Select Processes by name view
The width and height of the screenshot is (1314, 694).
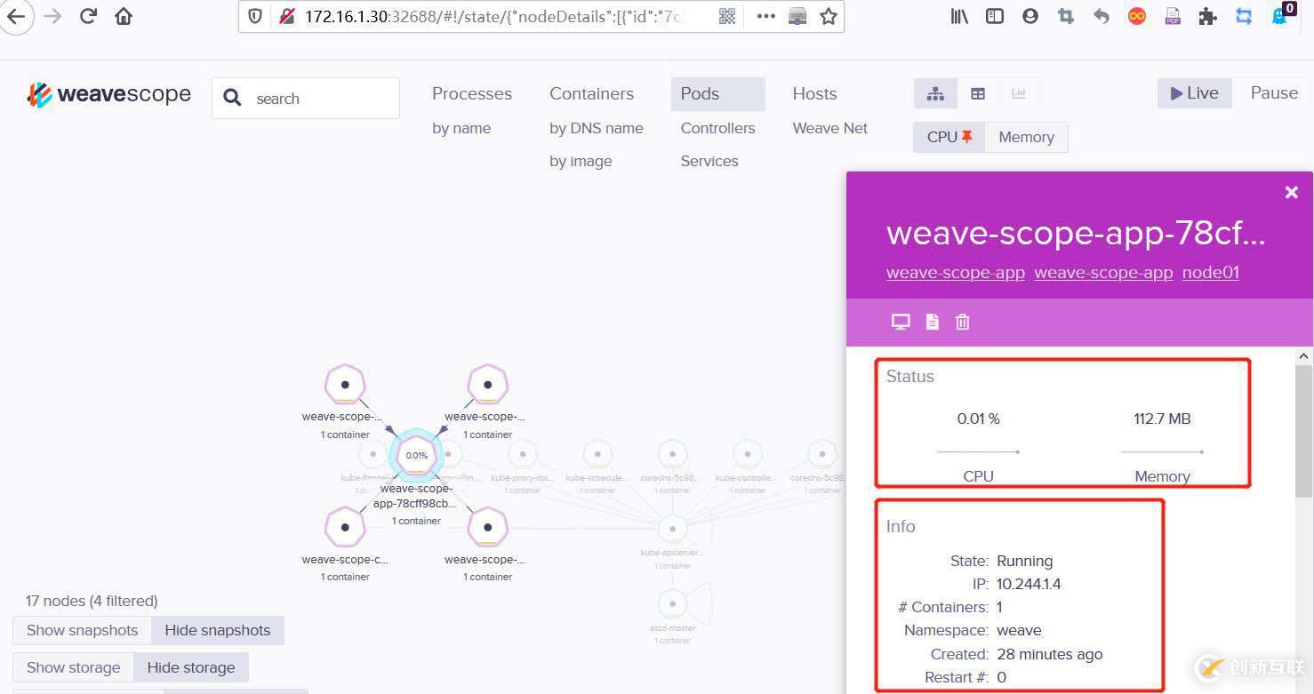pyautogui.click(x=461, y=128)
